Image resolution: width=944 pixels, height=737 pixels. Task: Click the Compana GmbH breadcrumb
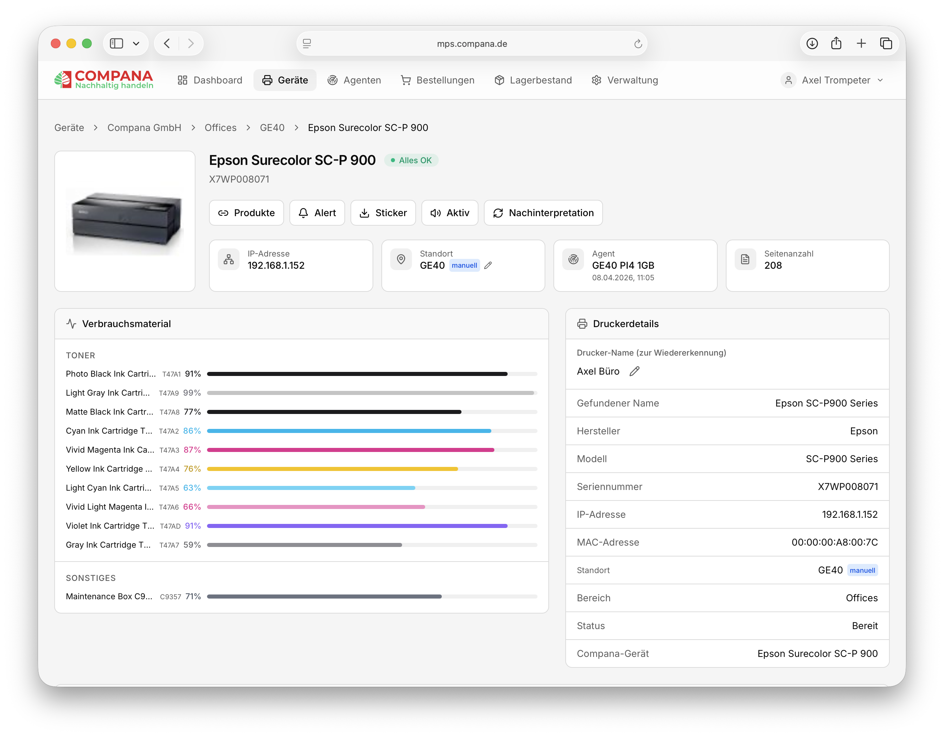[144, 128]
